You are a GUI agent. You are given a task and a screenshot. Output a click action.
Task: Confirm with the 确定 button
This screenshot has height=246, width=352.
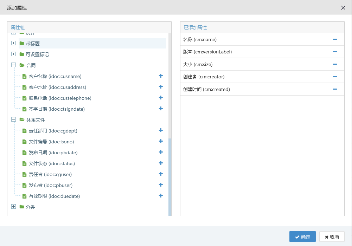click(302, 237)
